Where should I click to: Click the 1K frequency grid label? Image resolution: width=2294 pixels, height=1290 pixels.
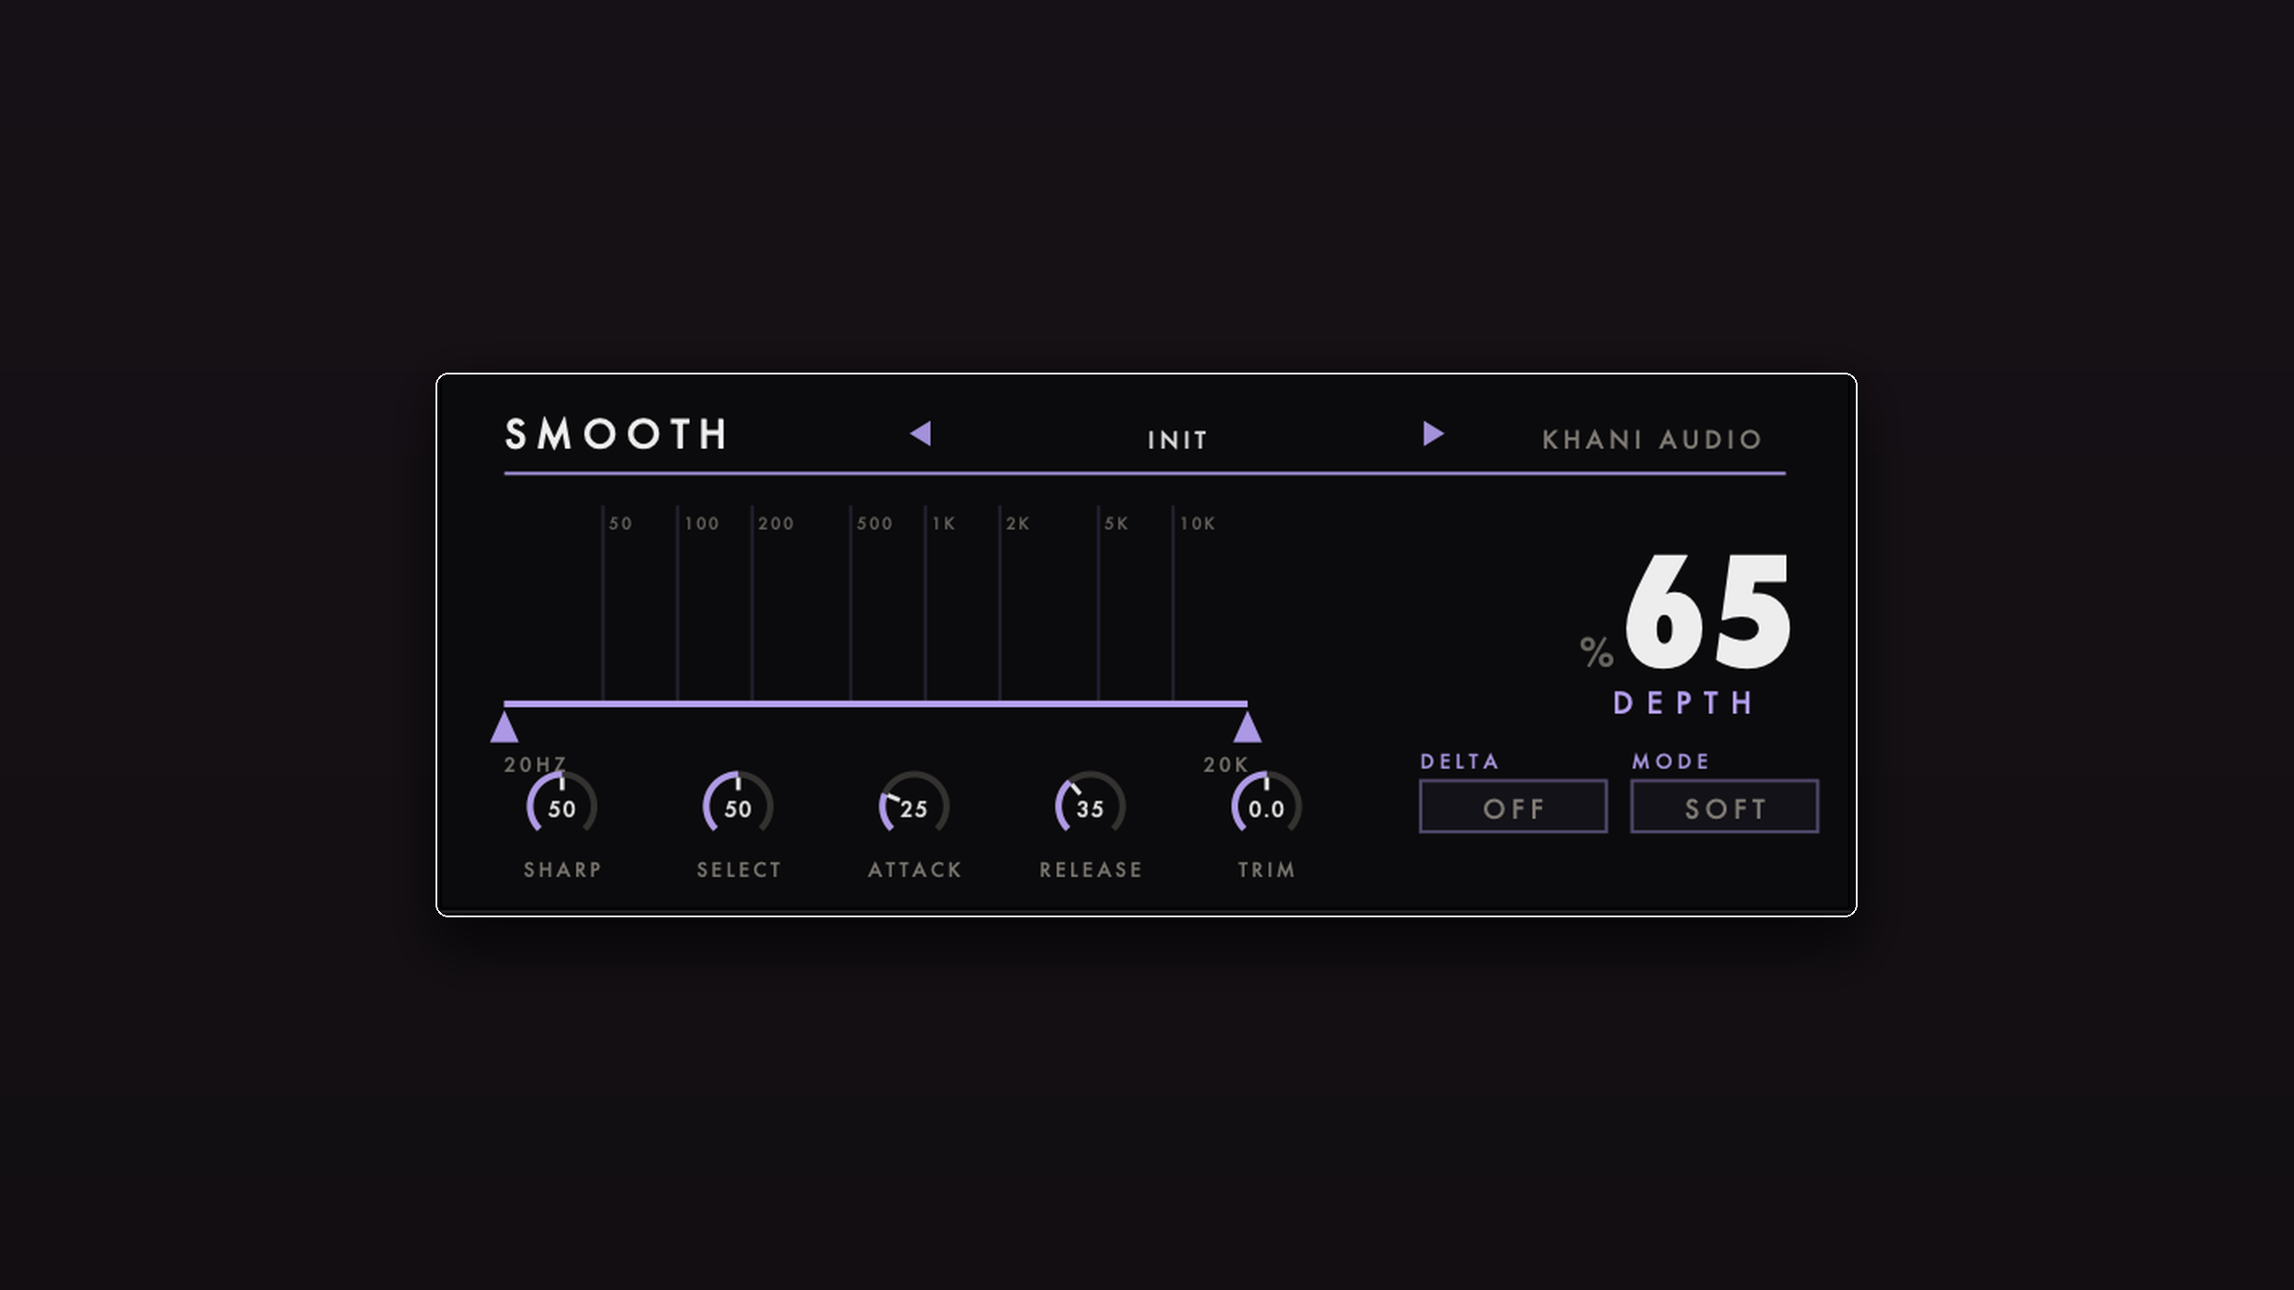click(x=944, y=524)
